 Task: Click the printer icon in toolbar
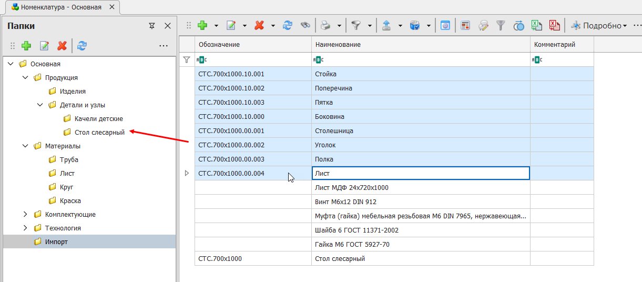(325, 25)
